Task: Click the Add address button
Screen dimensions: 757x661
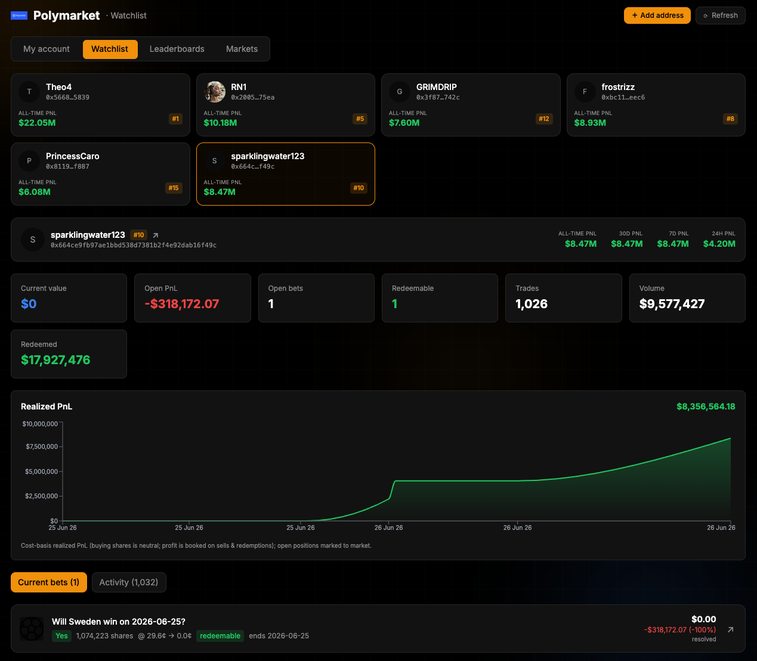Action: tap(657, 15)
